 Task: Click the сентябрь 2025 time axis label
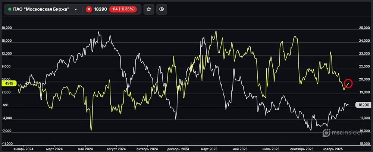(x=302, y=149)
